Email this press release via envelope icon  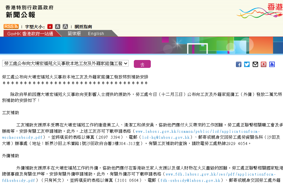click(x=255, y=64)
